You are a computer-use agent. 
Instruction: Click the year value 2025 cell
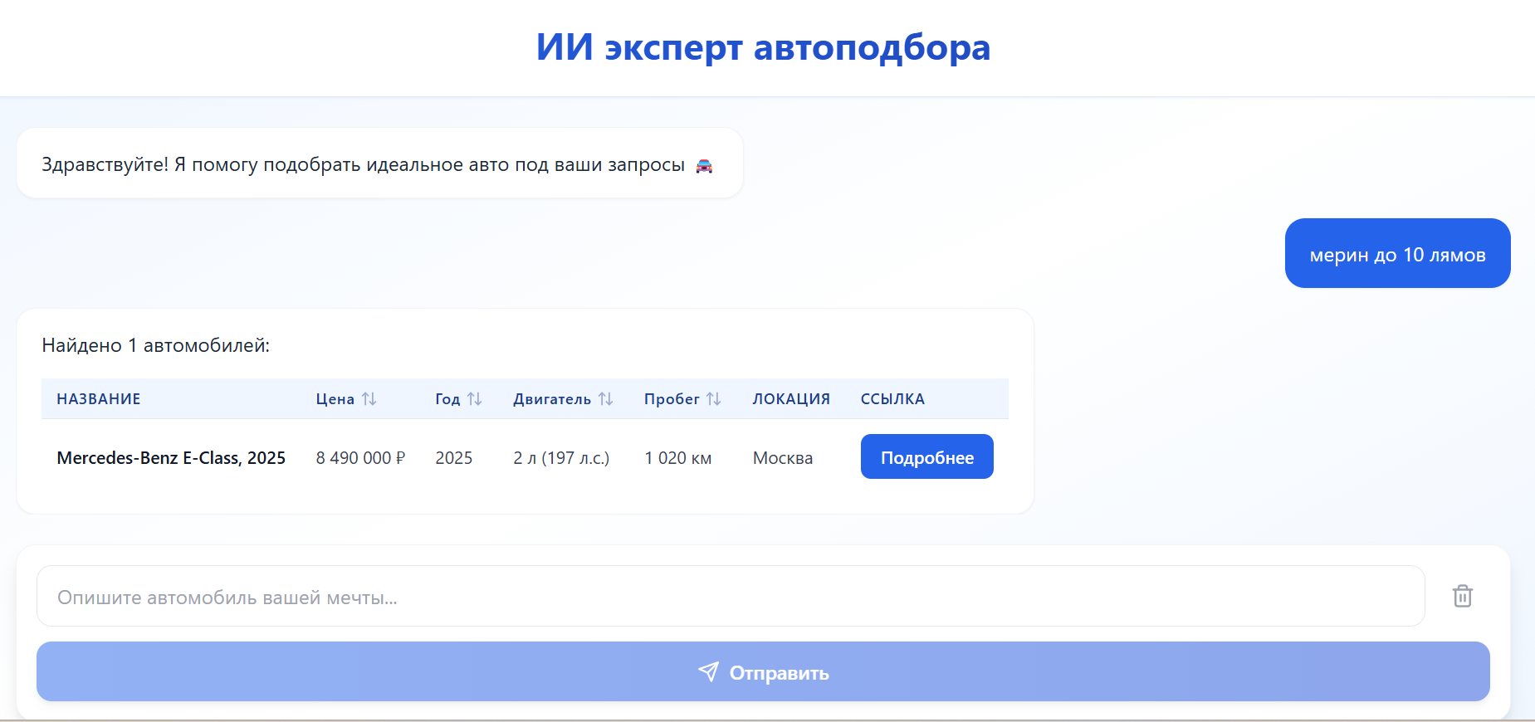click(x=454, y=458)
